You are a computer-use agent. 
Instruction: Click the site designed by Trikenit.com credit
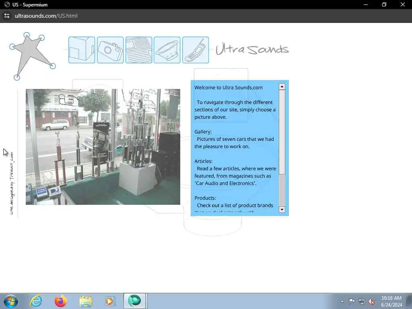tap(12, 183)
